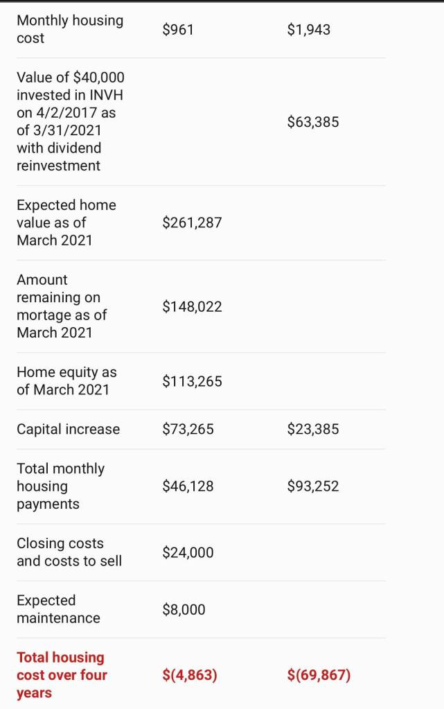The width and height of the screenshot is (444, 709).
Task: Click the "Monthly housing cost" row label
Action: tap(70, 29)
